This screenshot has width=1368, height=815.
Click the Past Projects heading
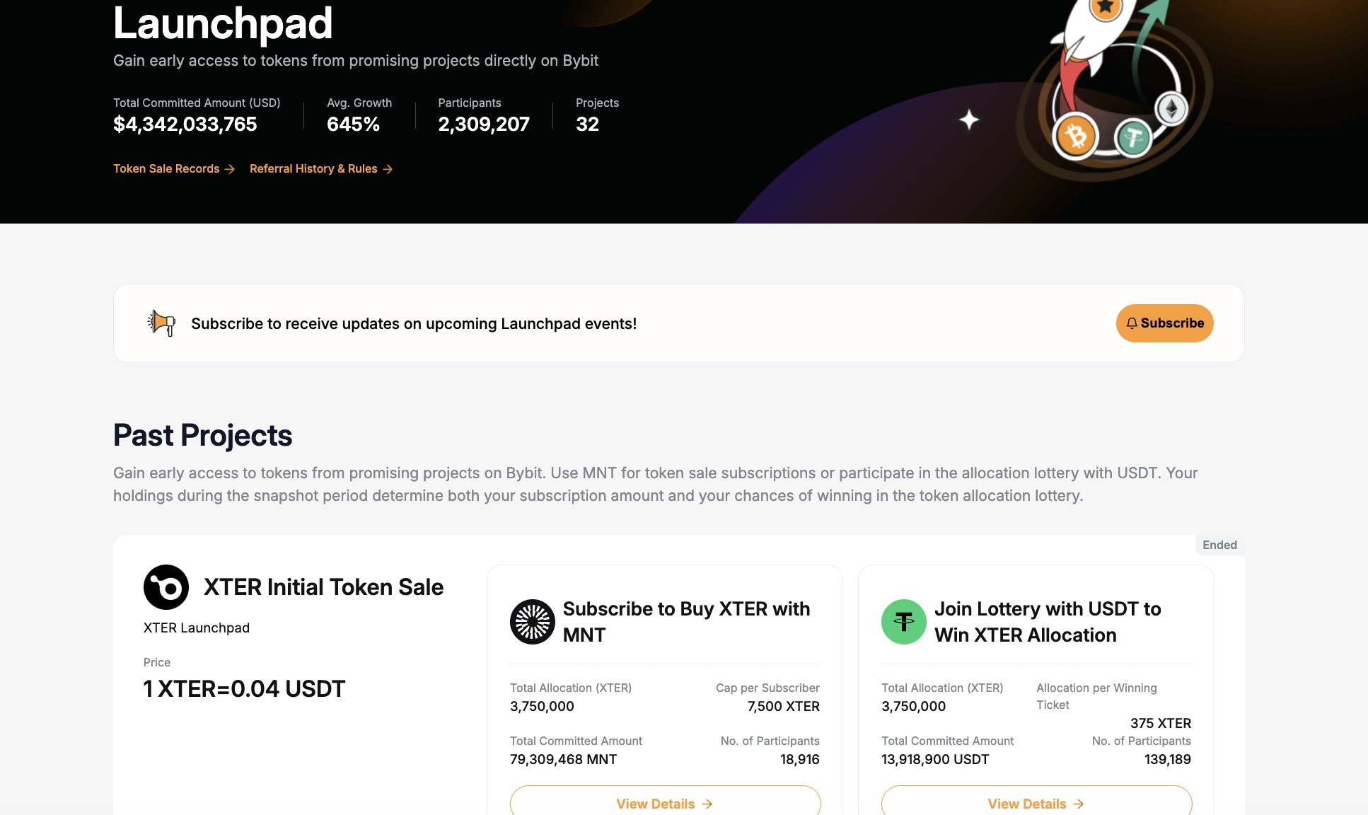tap(203, 435)
